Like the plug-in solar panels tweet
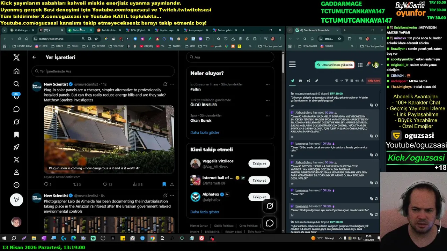The width and height of the screenshot is (447, 251). point(105,184)
